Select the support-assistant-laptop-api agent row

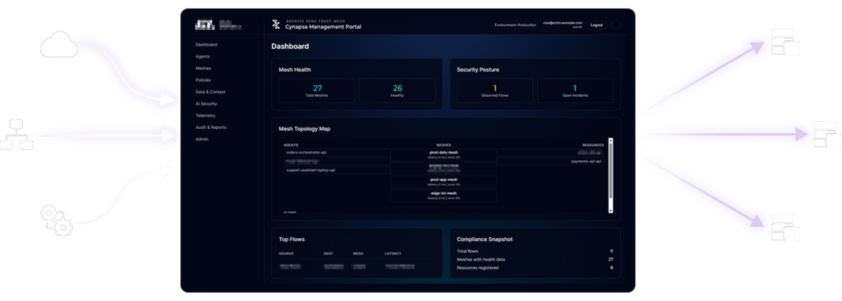click(x=337, y=170)
